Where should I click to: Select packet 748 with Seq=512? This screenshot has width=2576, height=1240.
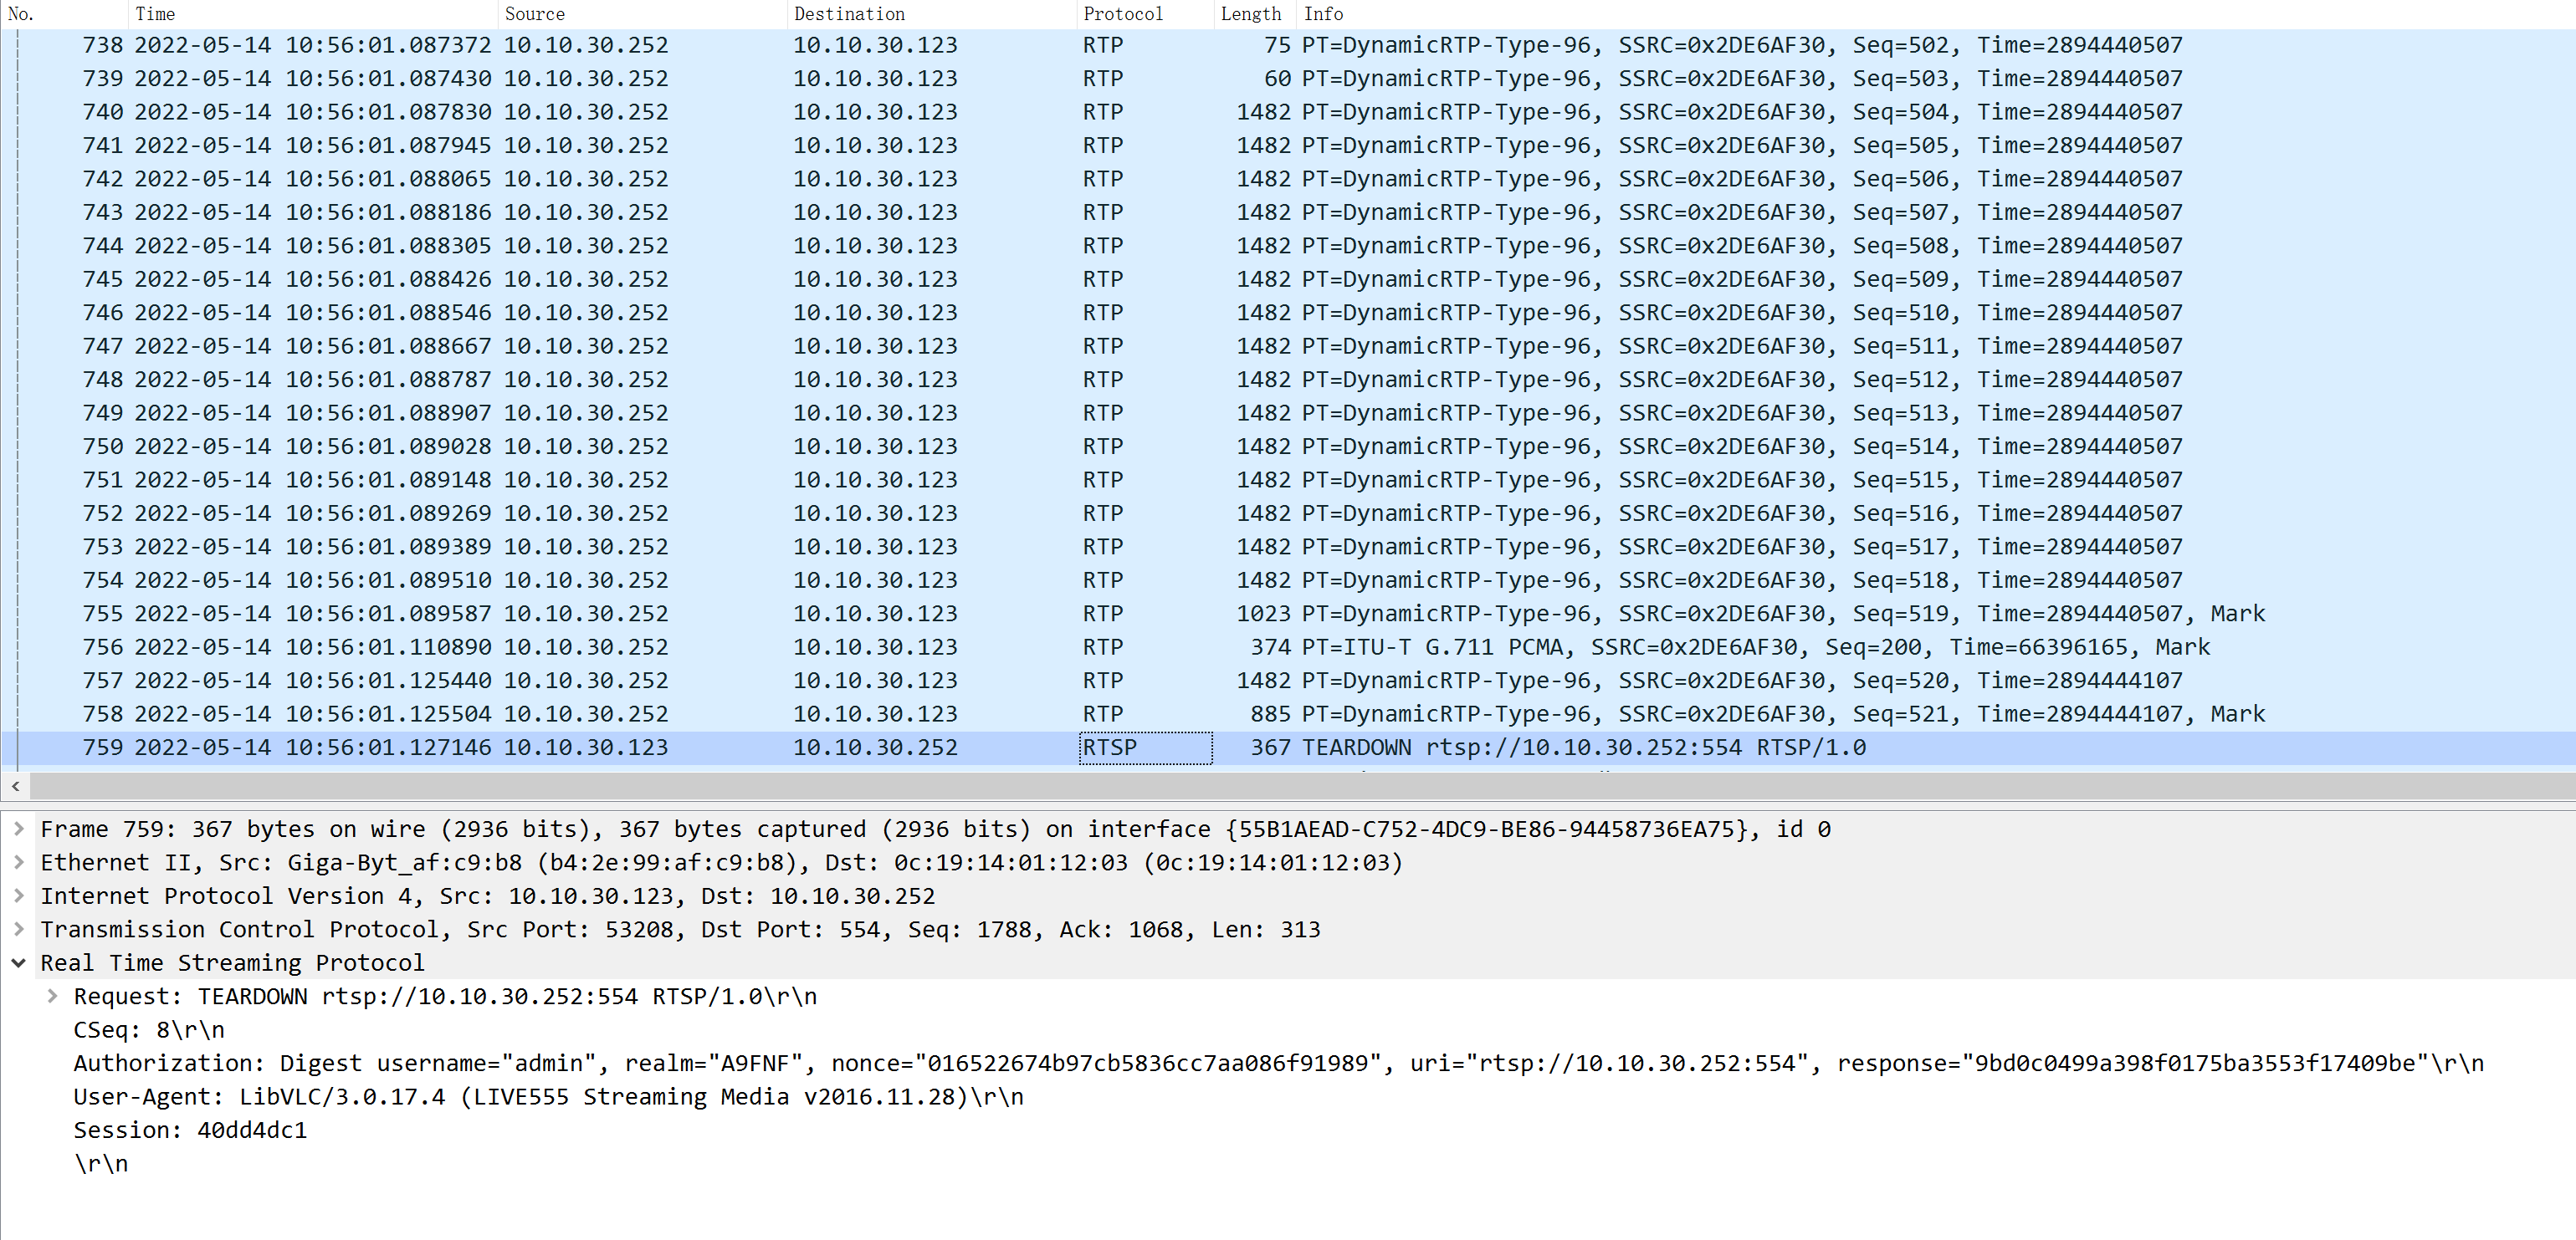[1288, 380]
